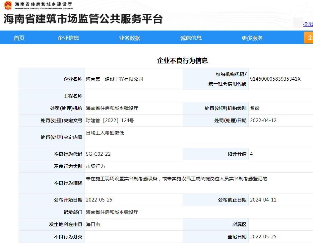Screen dimensions: 313x243
Task: Click the 不良行为描述 label
Action: point(68,183)
